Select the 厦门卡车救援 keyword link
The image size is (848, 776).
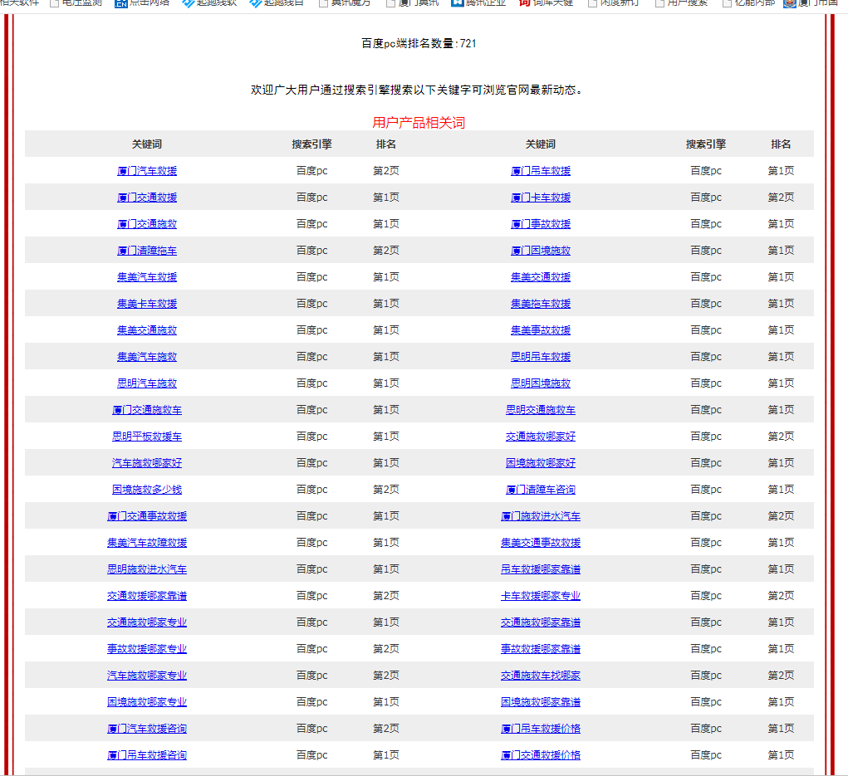coord(541,198)
